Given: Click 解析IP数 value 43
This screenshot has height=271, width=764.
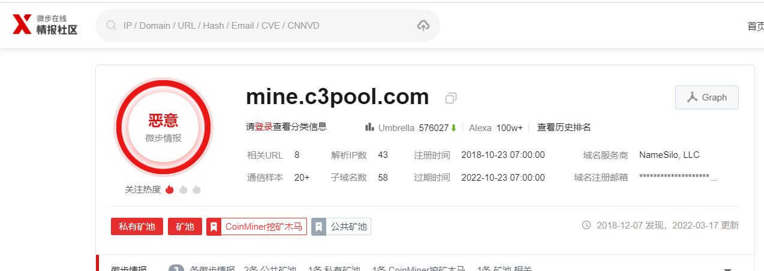Looking at the screenshot, I should [383, 155].
